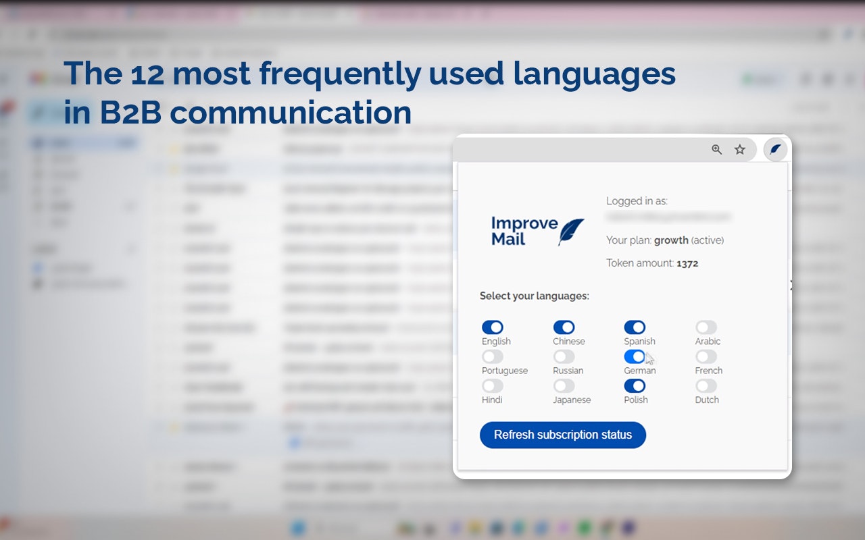The width and height of the screenshot is (865, 540).
Task: Turn on the Portuguese language toggle
Action: tap(493, 356)
